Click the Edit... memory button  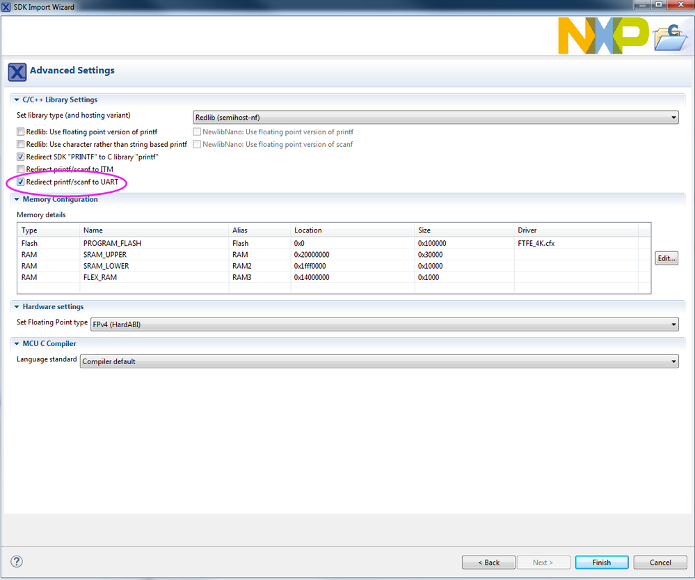click(666, 258)
